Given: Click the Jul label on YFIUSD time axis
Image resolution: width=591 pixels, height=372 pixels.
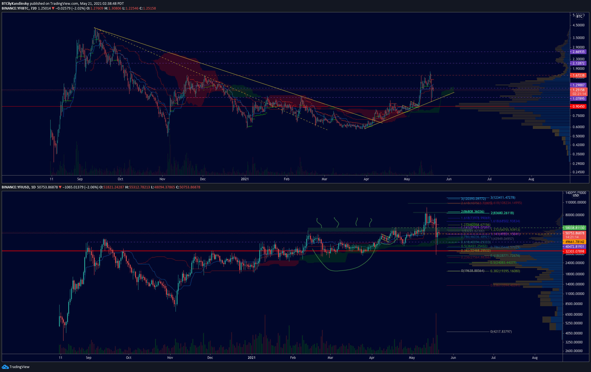Looking at the screenshot, I should point(493,358).
